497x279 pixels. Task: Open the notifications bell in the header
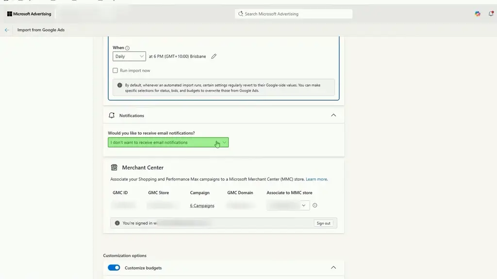point(491,14)
